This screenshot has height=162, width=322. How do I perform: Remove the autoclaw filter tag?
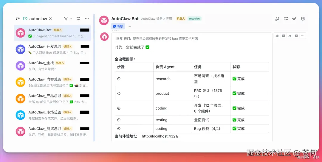(x=50, y=19)
